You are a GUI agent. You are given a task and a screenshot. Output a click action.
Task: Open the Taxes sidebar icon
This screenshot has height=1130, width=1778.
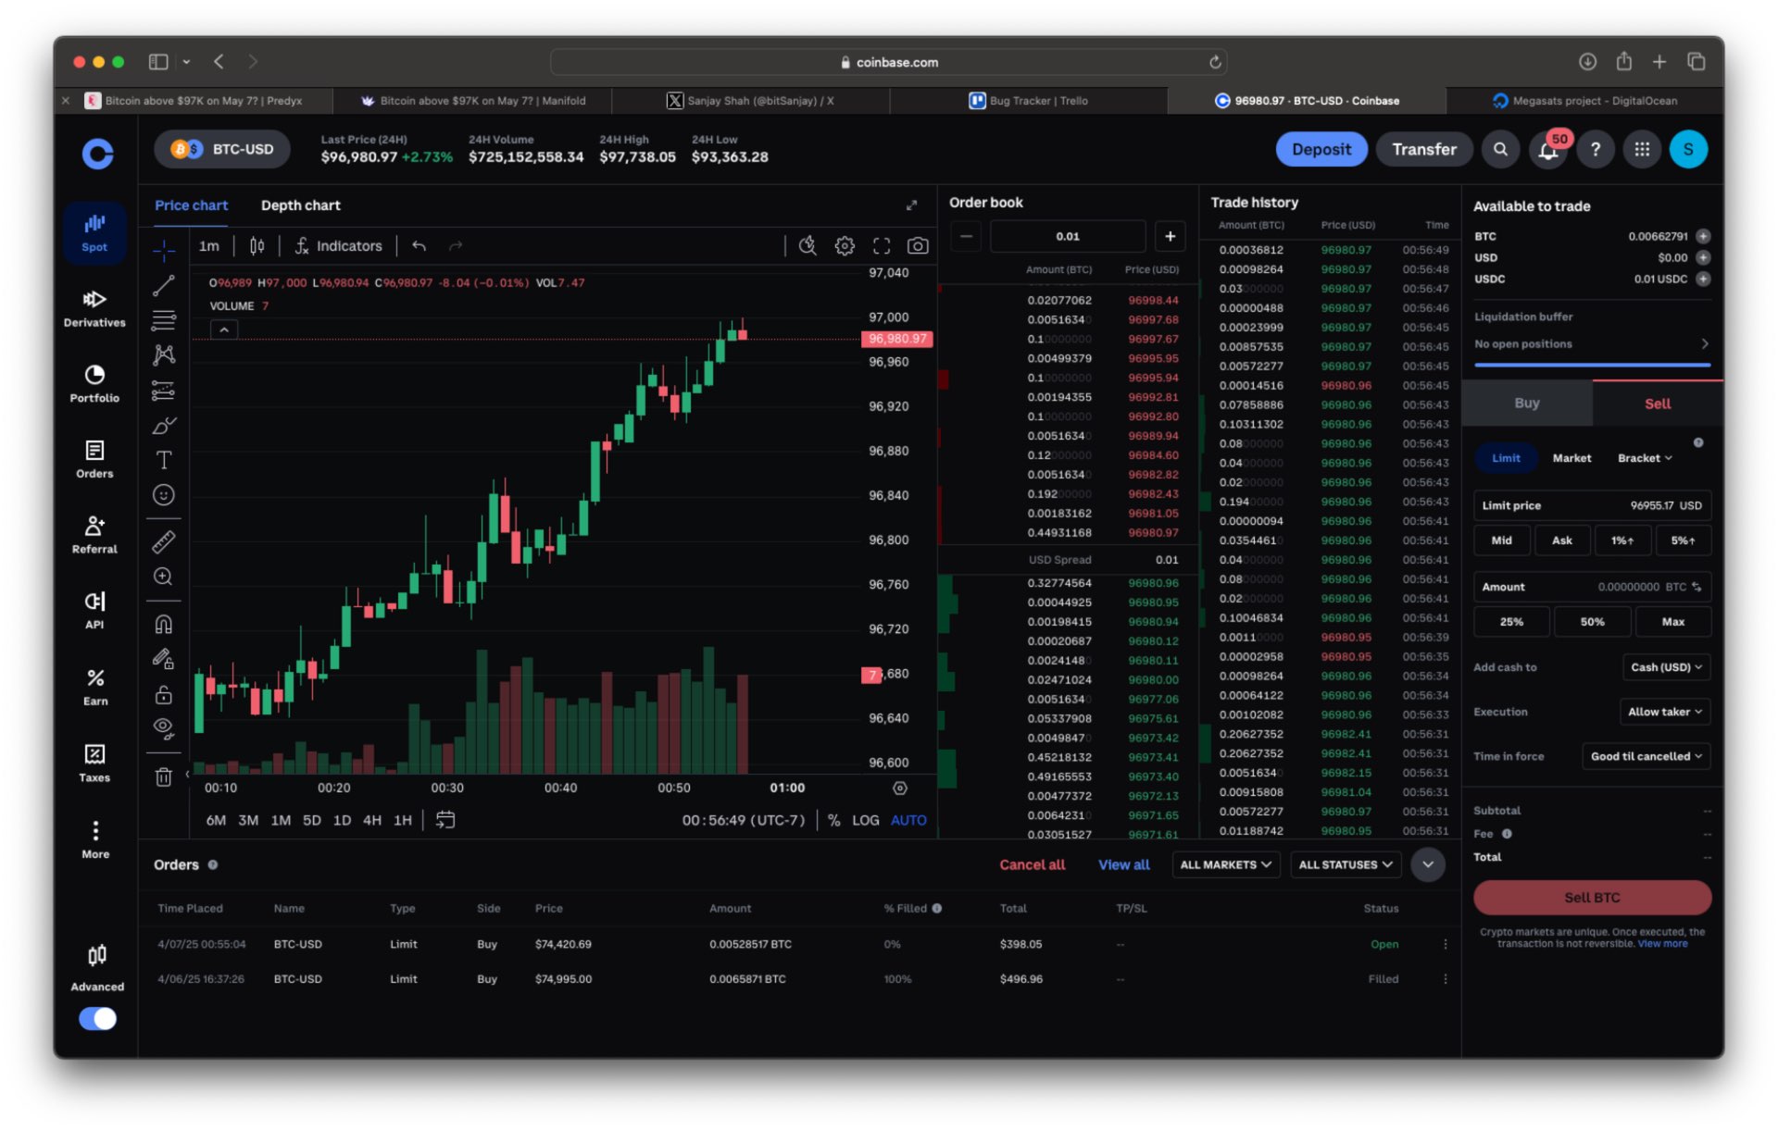click(94, 764)
